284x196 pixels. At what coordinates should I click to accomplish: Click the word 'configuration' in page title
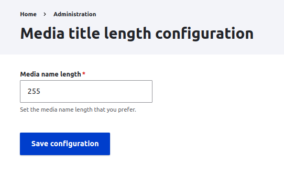204,34
